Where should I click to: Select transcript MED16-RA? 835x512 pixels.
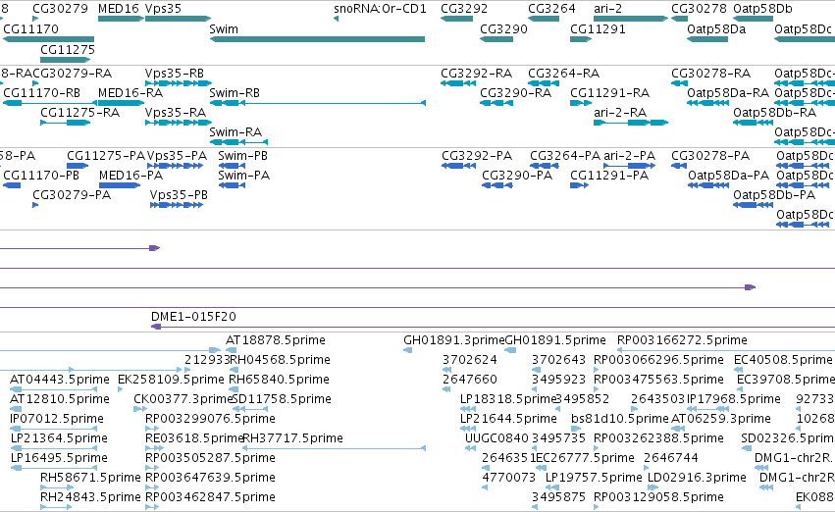121,103
